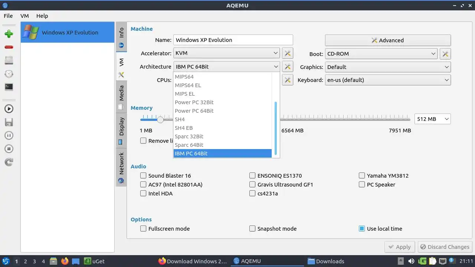
Task: Enable Yamaha YM3812 audio
Action: [362, 175]
